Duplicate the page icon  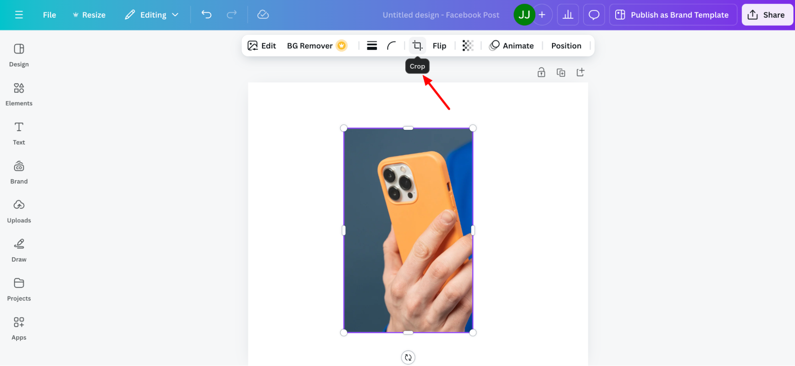click(x=561, y=72)
